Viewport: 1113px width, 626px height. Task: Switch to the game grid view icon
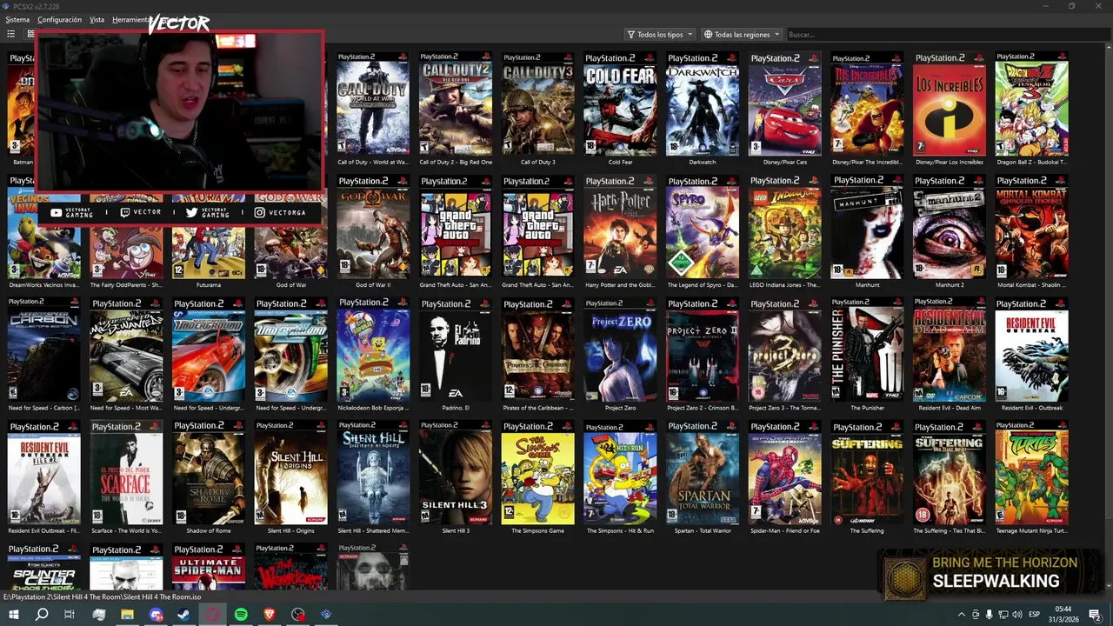[30, 34]
